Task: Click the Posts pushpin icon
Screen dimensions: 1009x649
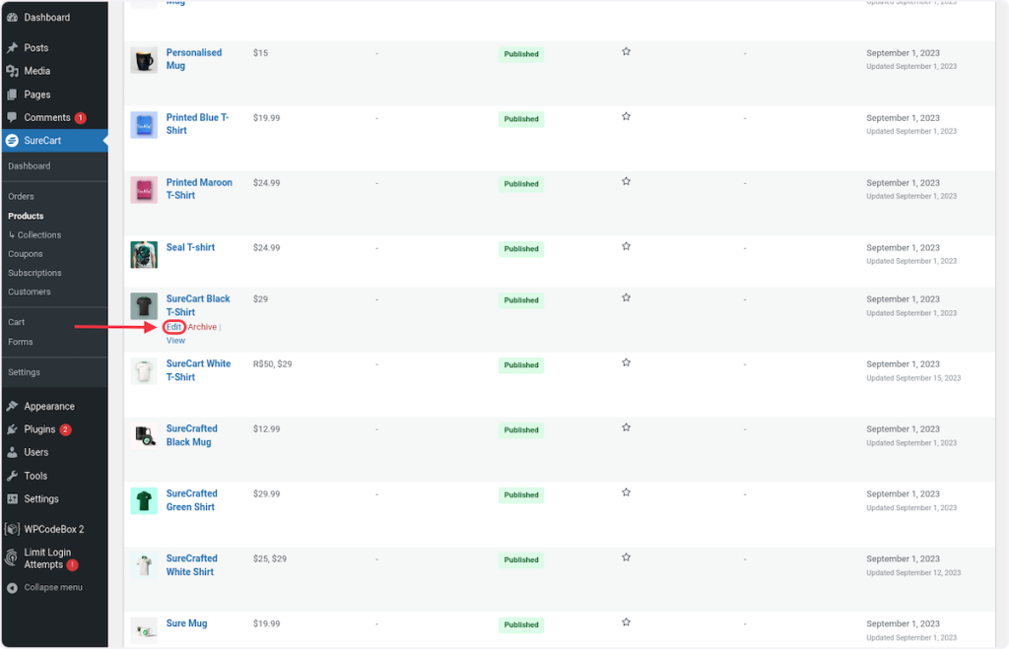Action: click(x=12, y=47)
